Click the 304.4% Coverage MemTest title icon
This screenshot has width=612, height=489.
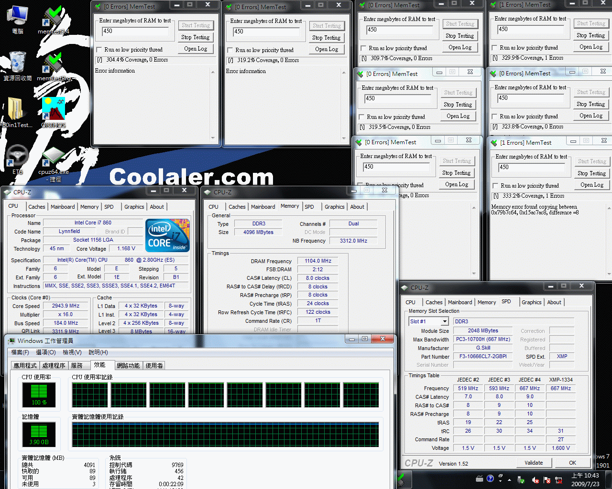98,7
